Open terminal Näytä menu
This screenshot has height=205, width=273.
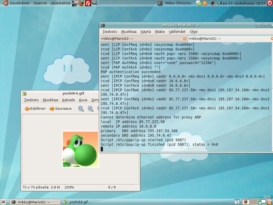(146, 31)
